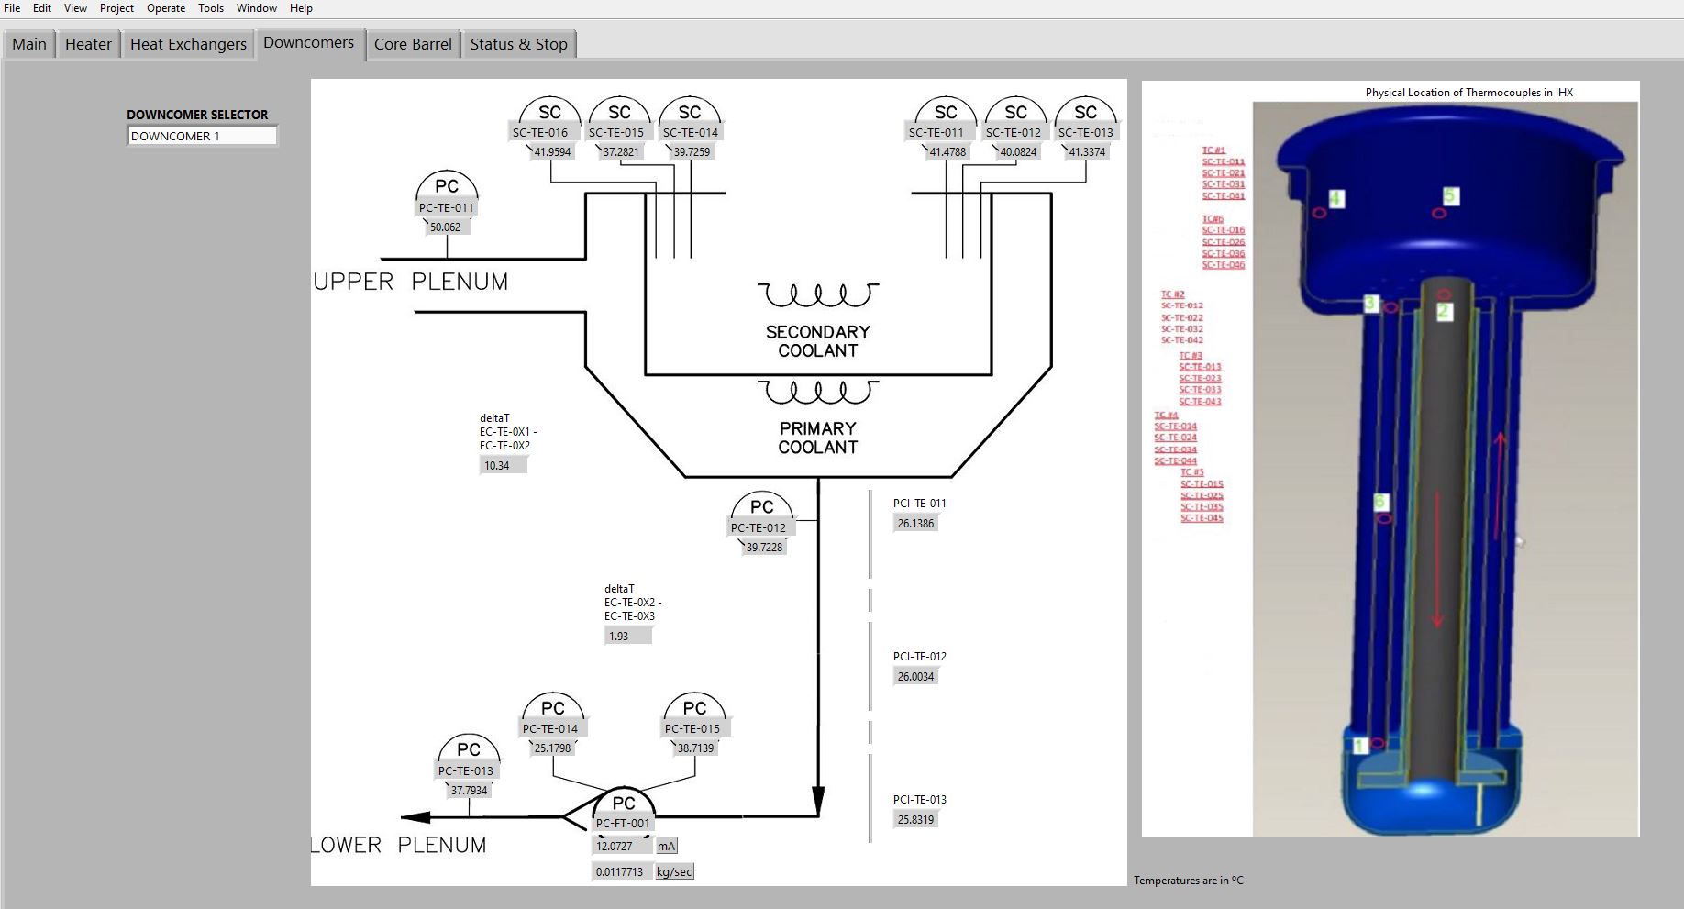Screen dimensions: 1684x909
Task: Go to the Core Barrel tab
Action: [413, 44]
